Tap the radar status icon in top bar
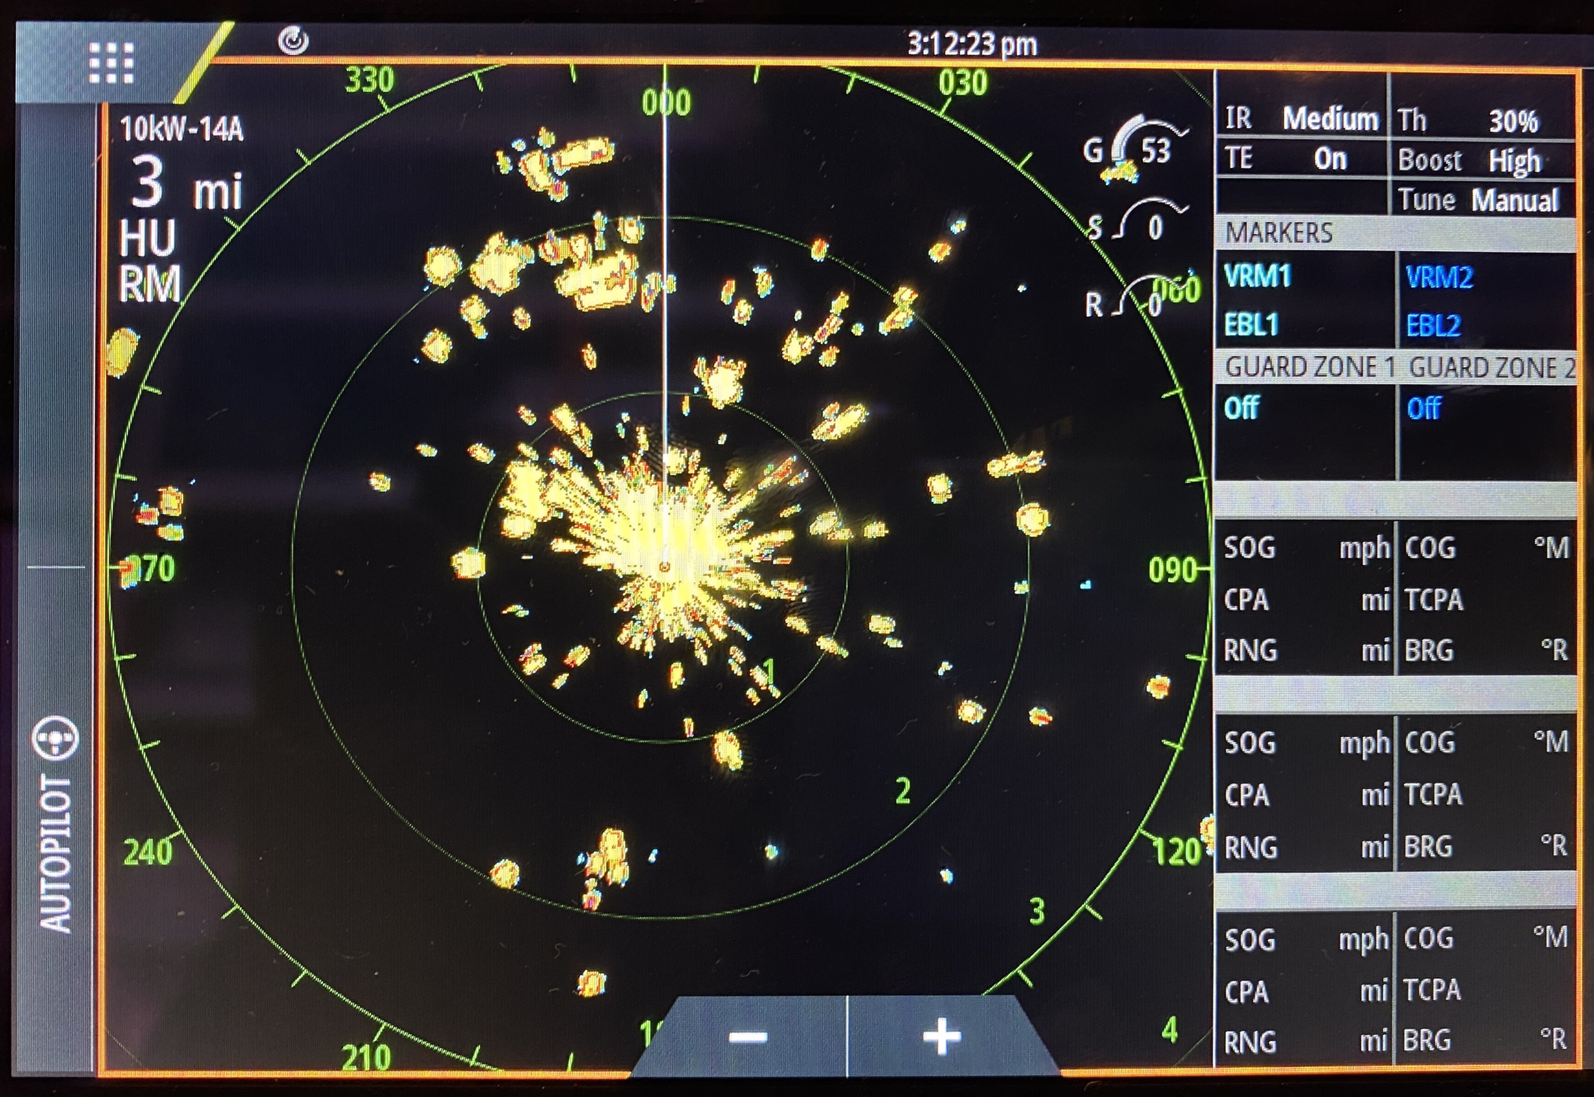The image size is (1594, 1097). (x=293, y=40)
